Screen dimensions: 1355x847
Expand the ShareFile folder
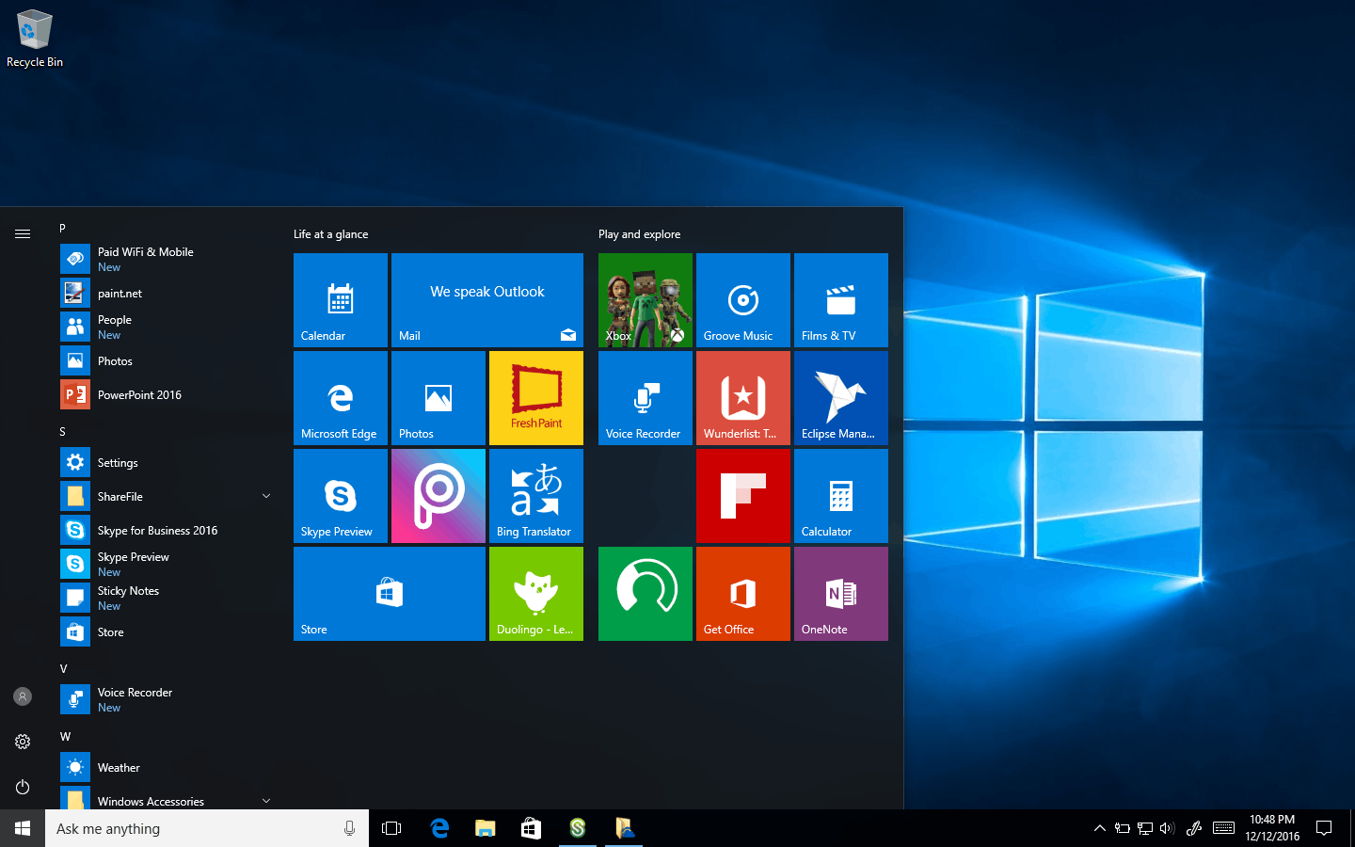click(266, 496)
